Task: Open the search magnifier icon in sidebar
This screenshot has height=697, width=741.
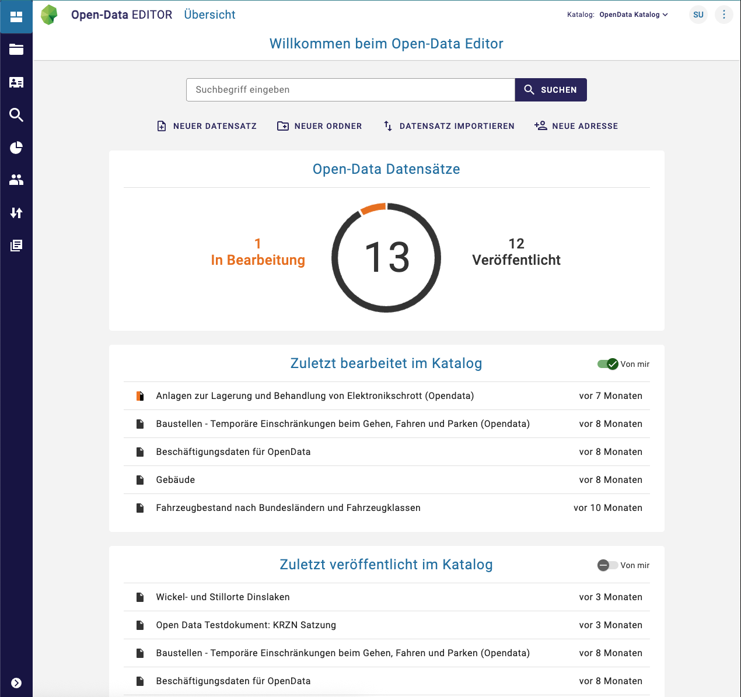Action: (x=16, y=115)
